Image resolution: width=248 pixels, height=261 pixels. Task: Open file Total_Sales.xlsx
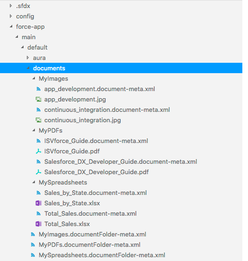click(67, 224)
